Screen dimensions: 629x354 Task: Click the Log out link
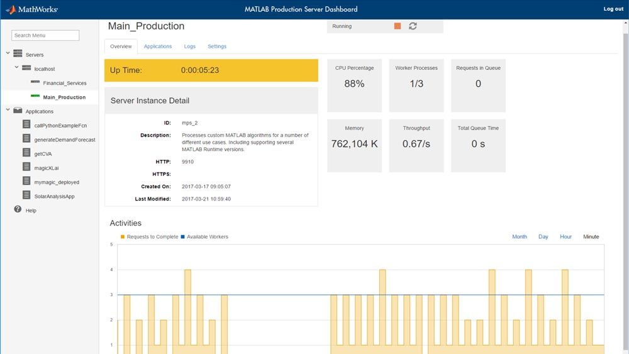[x=613, y=9]
